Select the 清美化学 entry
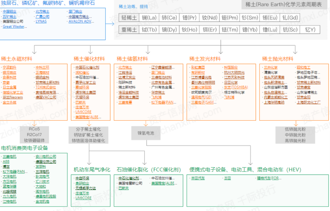Screen dimensions: 330x211 pos(271,73)
